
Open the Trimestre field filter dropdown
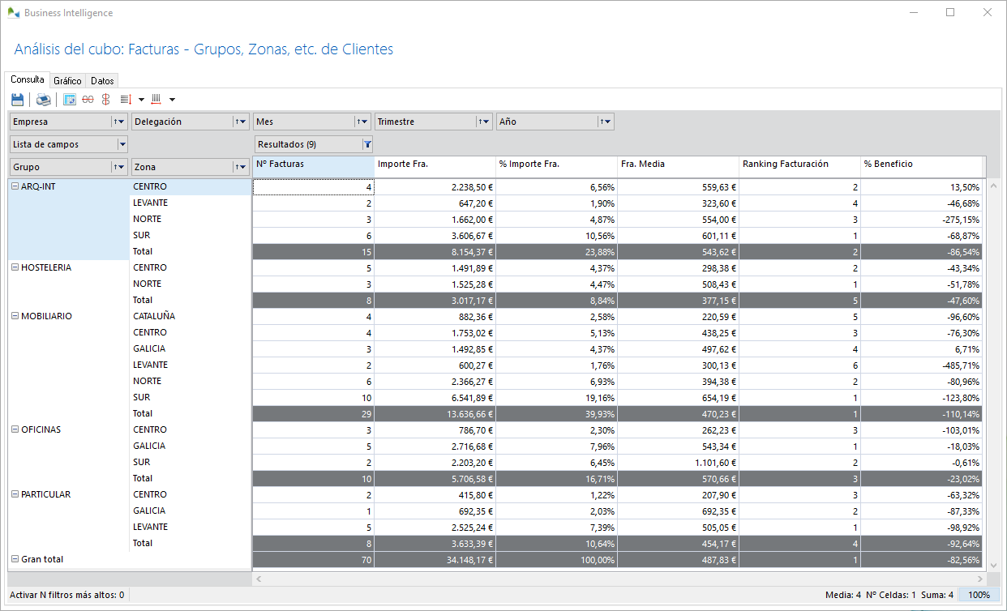tap(487, 122)
